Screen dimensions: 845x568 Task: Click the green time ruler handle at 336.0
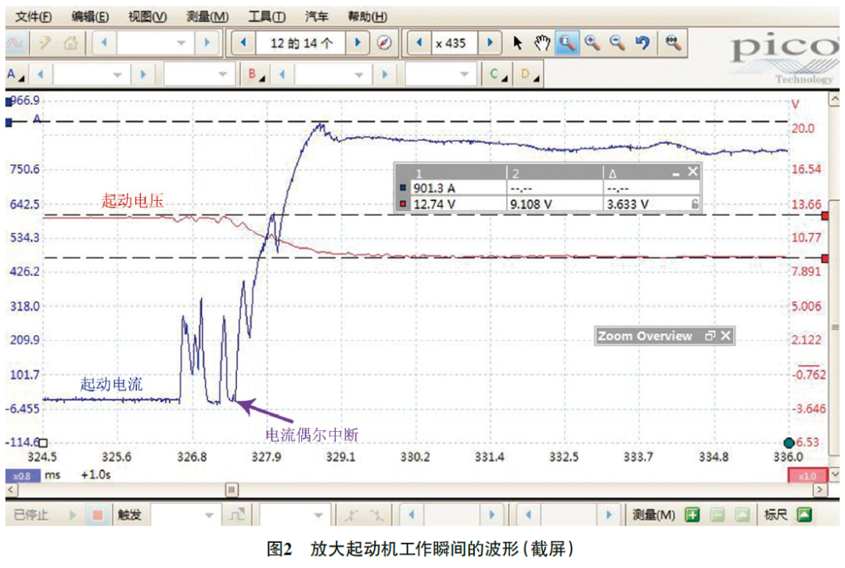(789, 443)
